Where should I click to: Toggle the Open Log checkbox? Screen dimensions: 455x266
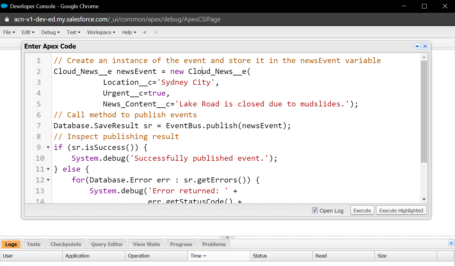point(315,211)
